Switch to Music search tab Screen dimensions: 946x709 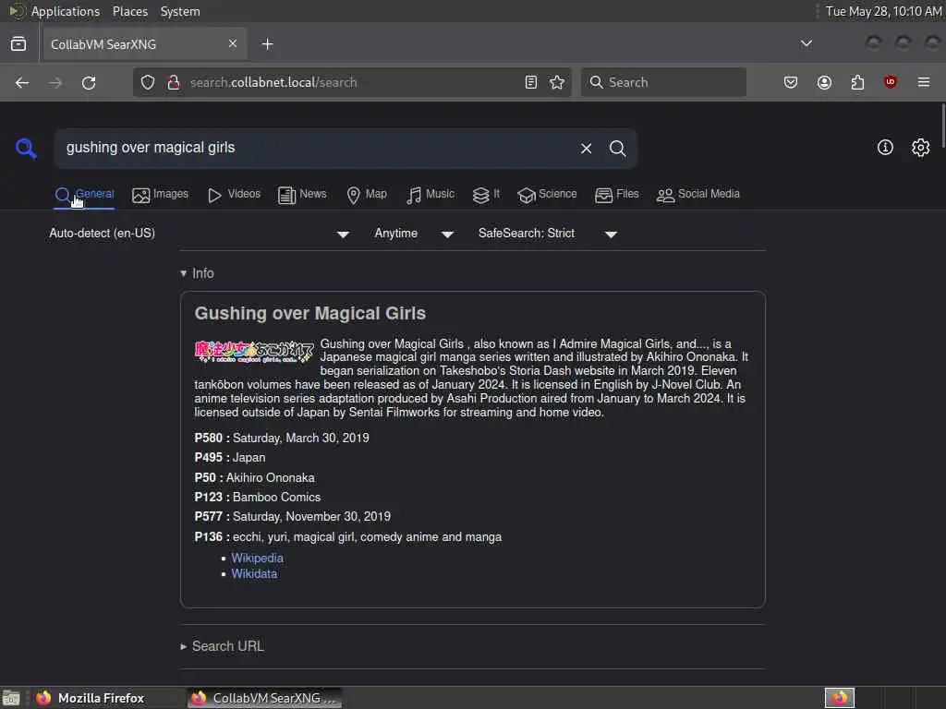point(431,195)
